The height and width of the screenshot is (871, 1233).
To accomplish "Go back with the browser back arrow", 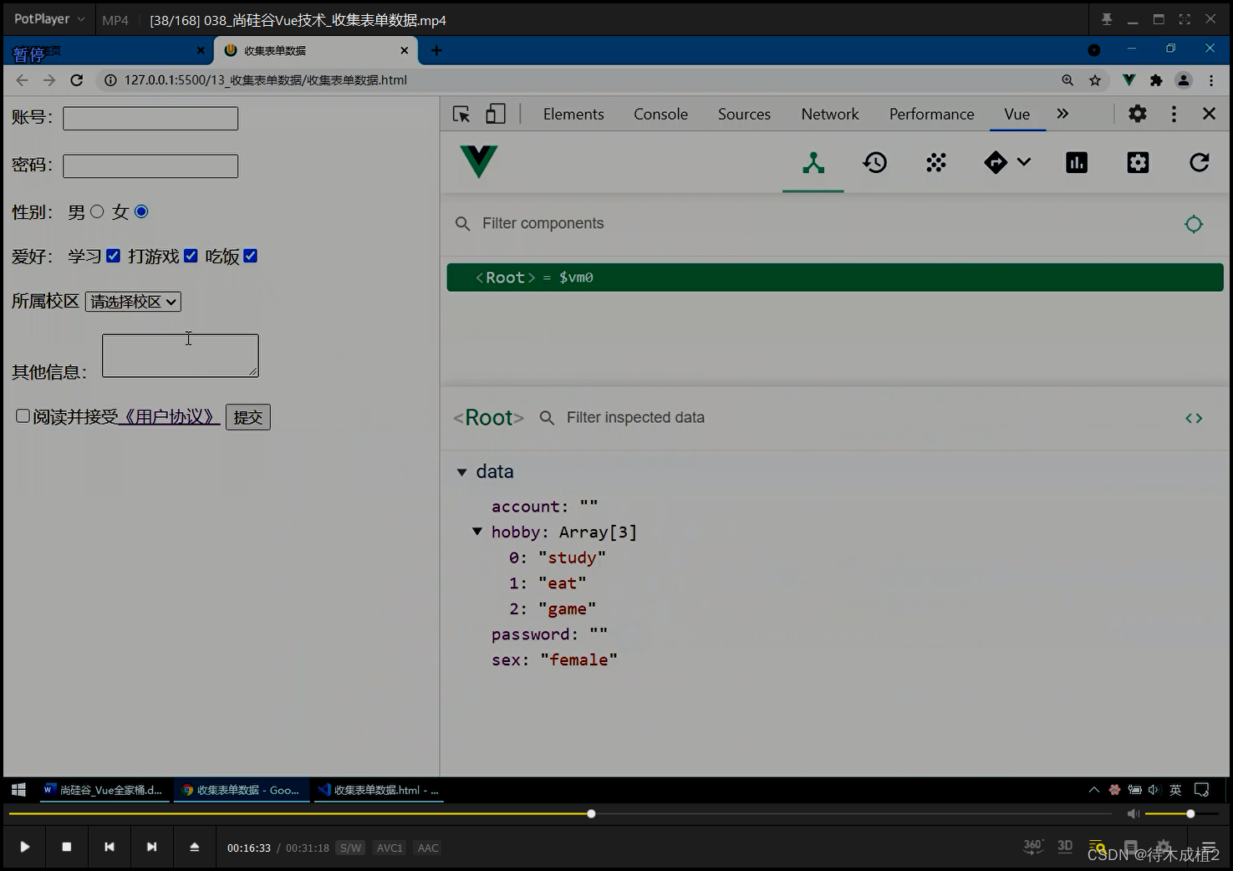I will coord(23,80).
